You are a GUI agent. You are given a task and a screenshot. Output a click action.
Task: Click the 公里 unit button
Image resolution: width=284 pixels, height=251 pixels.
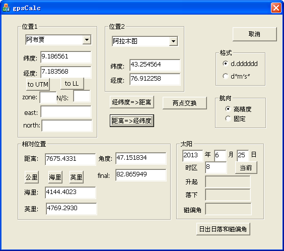[32, 177]
